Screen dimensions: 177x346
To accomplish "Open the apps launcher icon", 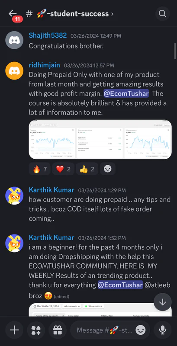I will [x=36, y=330].
